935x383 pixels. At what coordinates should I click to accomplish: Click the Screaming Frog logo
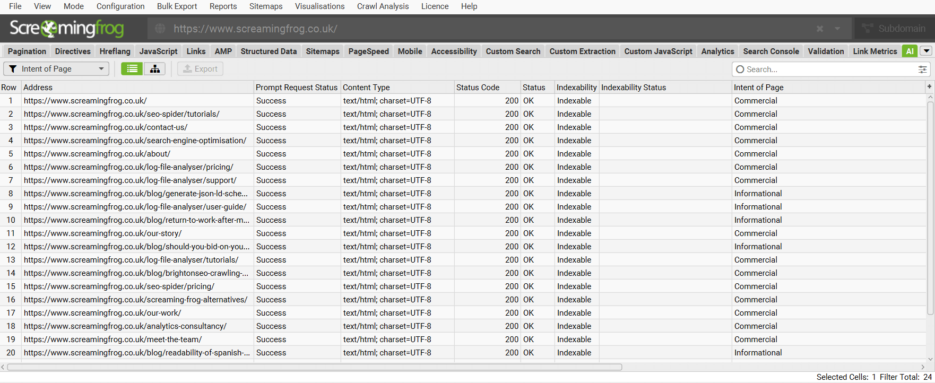click(x=67, y=29)
